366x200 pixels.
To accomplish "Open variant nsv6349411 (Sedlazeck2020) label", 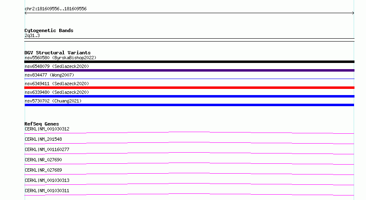I will pos(57,84).
